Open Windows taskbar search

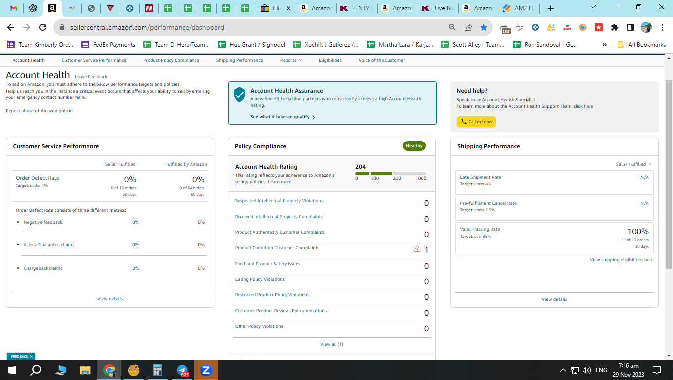coord(36,370)
